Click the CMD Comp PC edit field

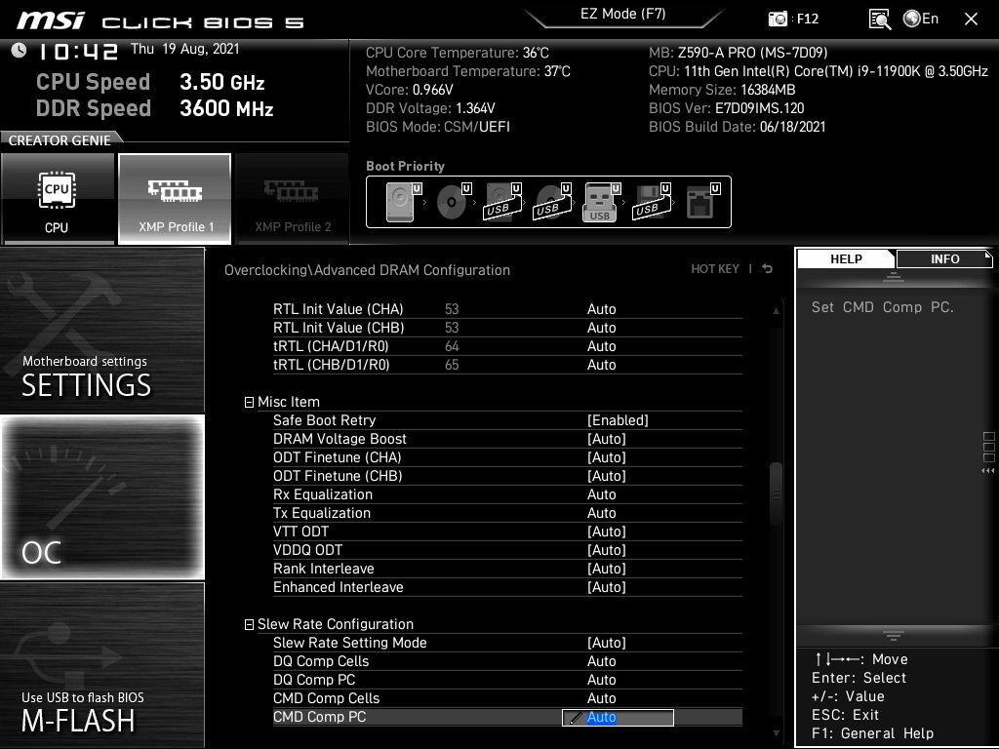pos(618,717)
